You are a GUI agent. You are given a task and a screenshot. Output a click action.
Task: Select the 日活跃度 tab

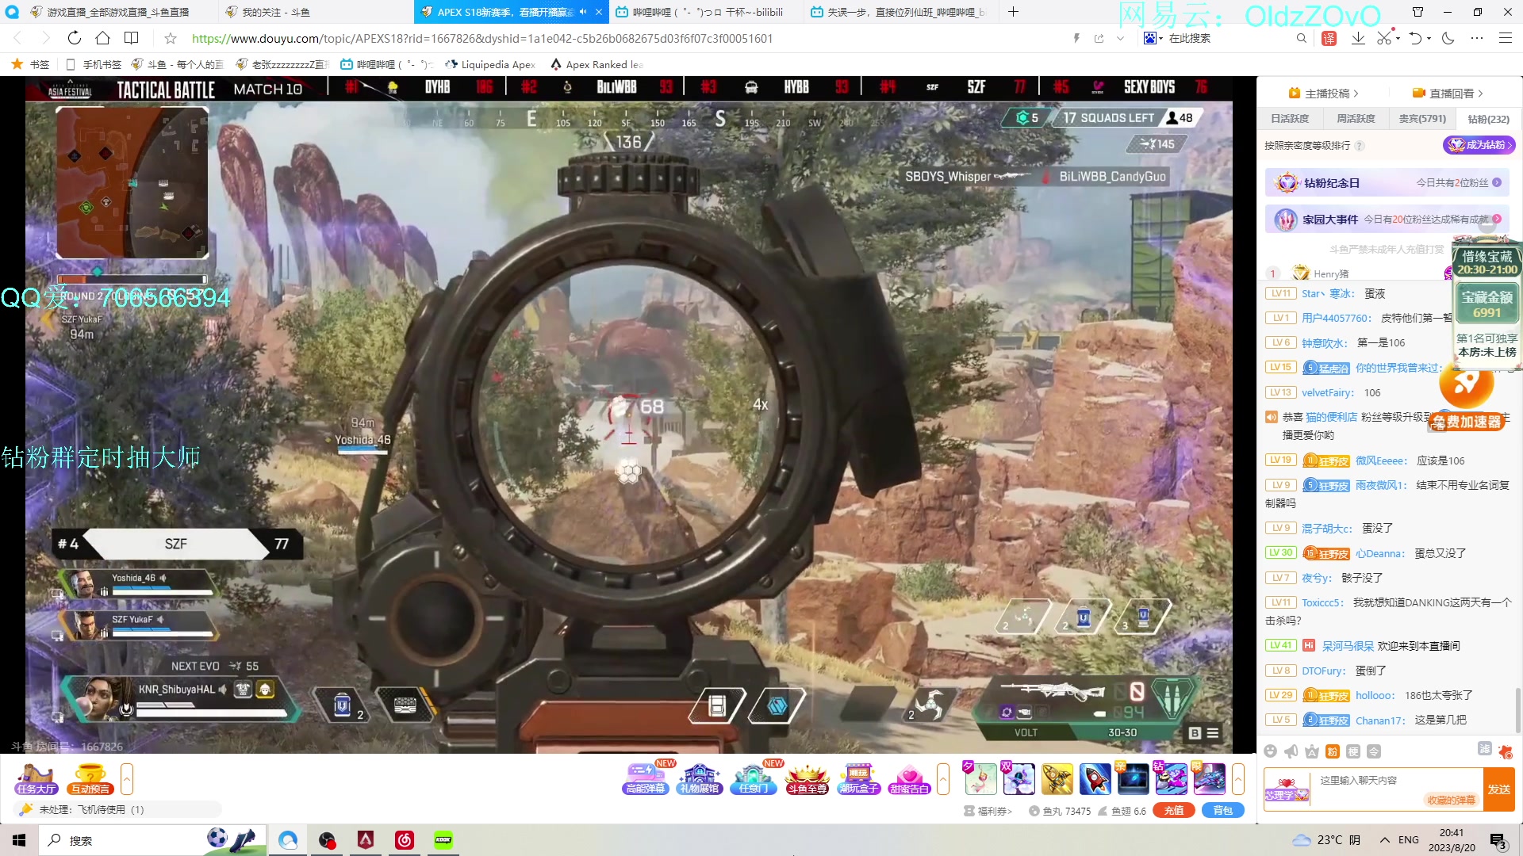coord(1290,119)
